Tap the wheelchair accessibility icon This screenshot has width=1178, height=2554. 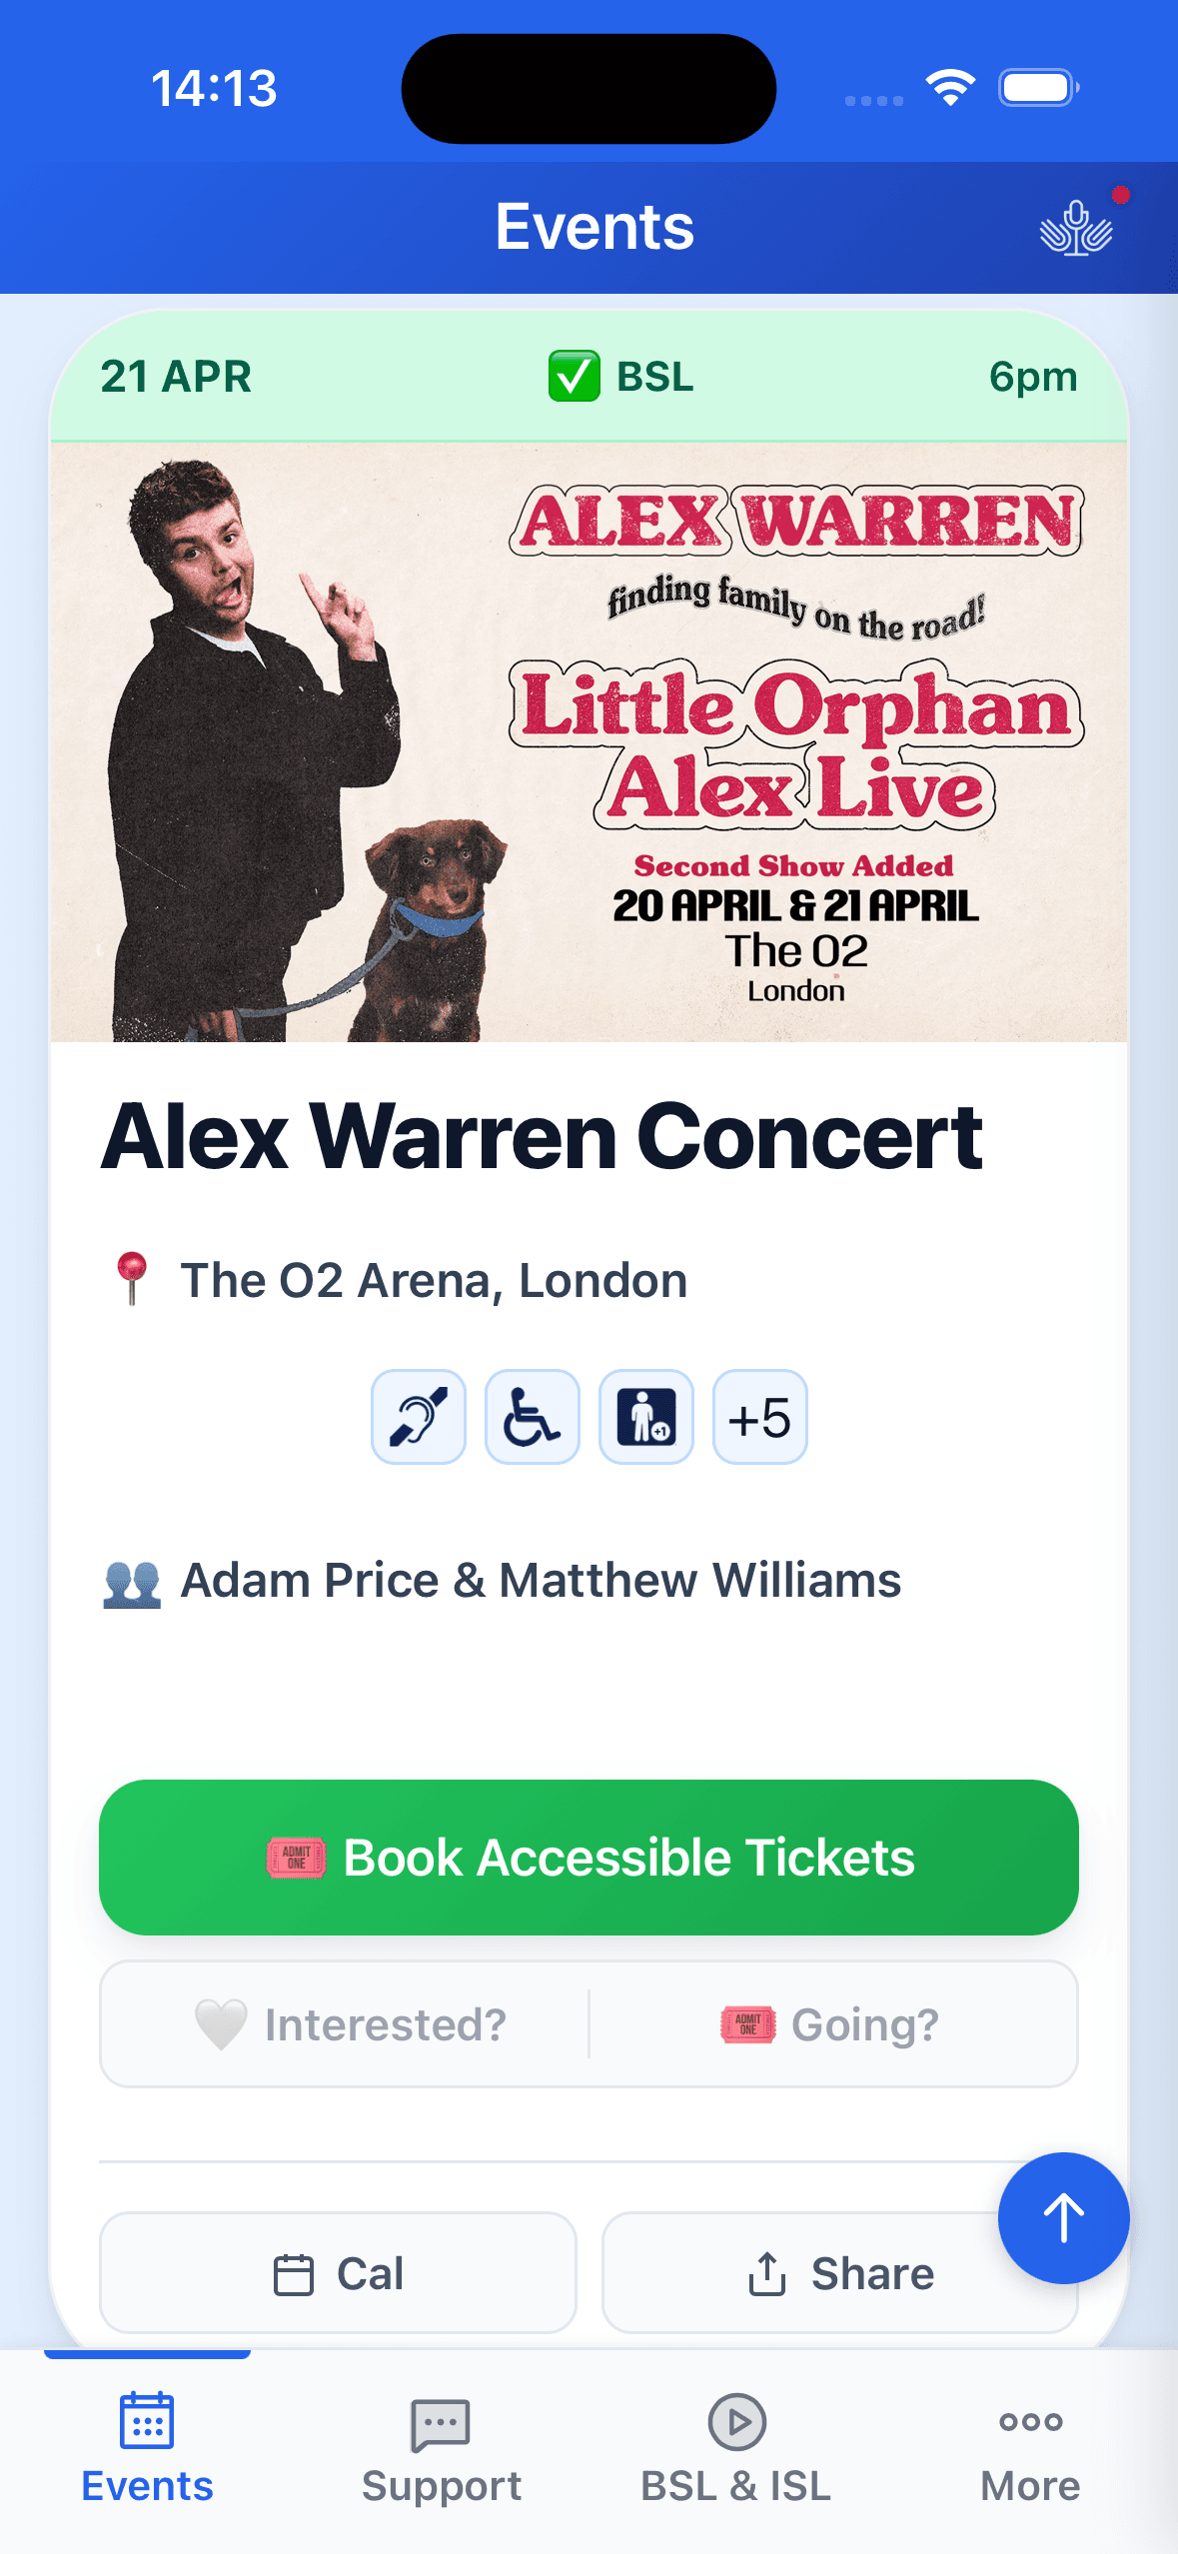pyautogui.click(x=533, y=1417)
